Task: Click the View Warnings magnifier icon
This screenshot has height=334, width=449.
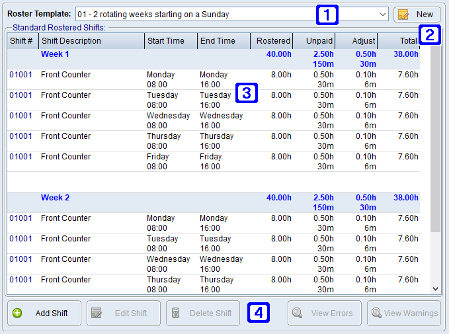Action: [377, 313]
